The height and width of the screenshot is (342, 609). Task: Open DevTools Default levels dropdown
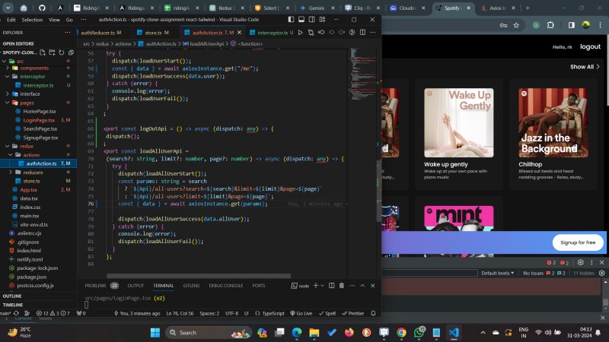pos(498,273)
